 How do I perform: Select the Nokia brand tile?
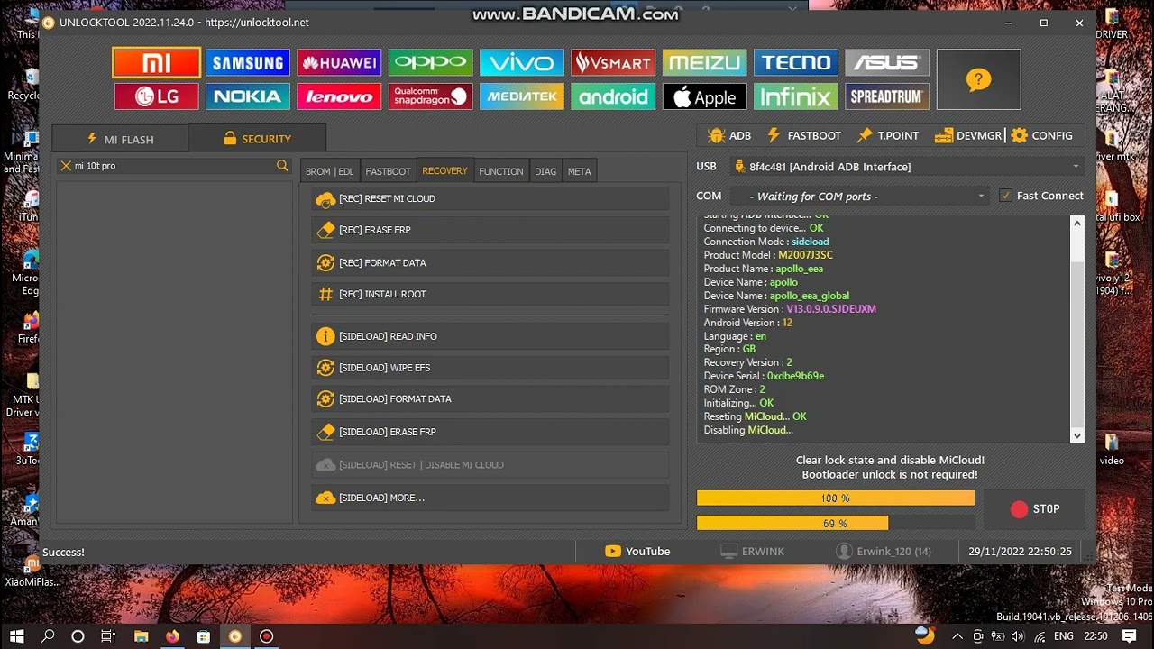(x=248, y=96)
